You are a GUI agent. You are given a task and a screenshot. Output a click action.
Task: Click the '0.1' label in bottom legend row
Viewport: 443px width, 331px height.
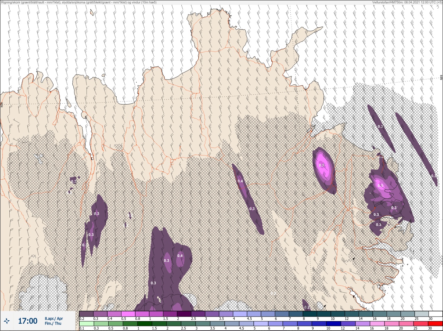82,328
